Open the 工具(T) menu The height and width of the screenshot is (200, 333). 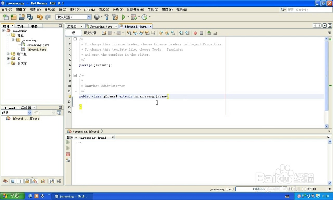point(153,10)
